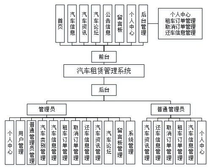
Task: Select the 公告信息 box
Action: 108,24
